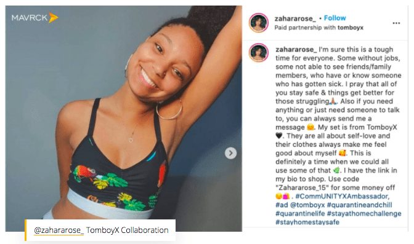This screenshot has height=244, width=414.
Task: Open zahararose_ profile picture in post header
Action: tap(259, 23)
